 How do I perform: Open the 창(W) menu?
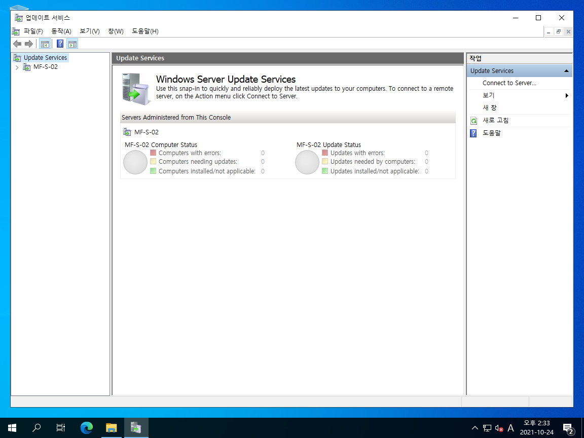(116, 31)
